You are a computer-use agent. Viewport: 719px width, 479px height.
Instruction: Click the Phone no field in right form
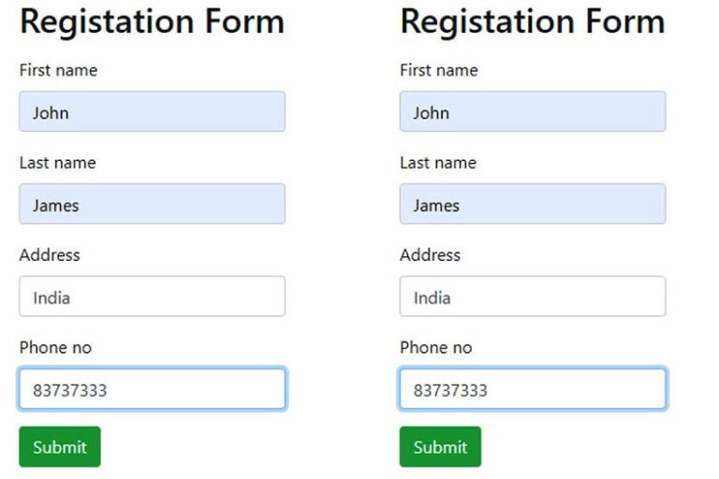tap(533, 388)
